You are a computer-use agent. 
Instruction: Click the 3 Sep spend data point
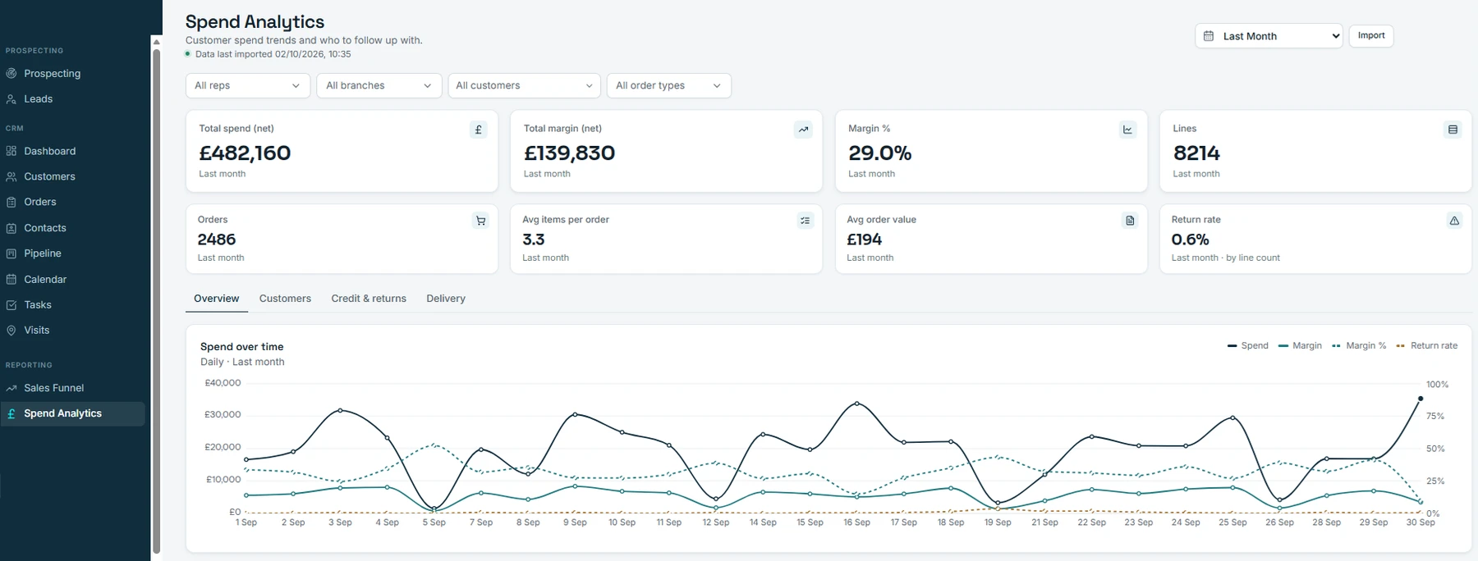click(340, 410)
